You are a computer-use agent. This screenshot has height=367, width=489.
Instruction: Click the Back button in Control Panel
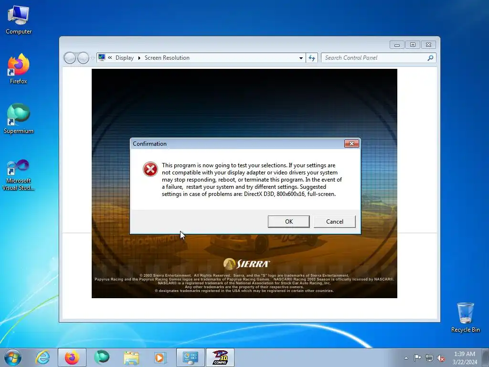[70, 58]
